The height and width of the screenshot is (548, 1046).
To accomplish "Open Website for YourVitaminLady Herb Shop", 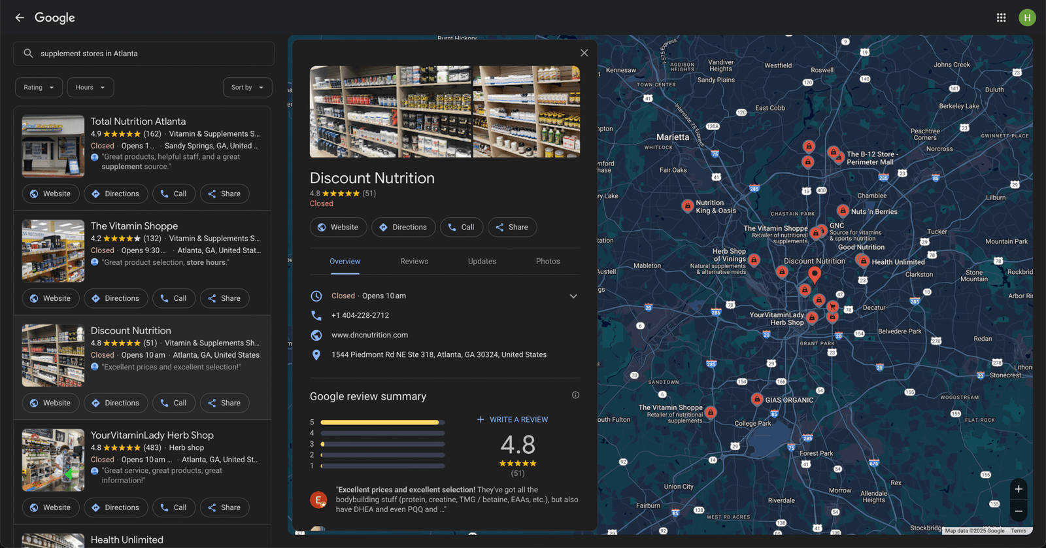I will (51, 507).
